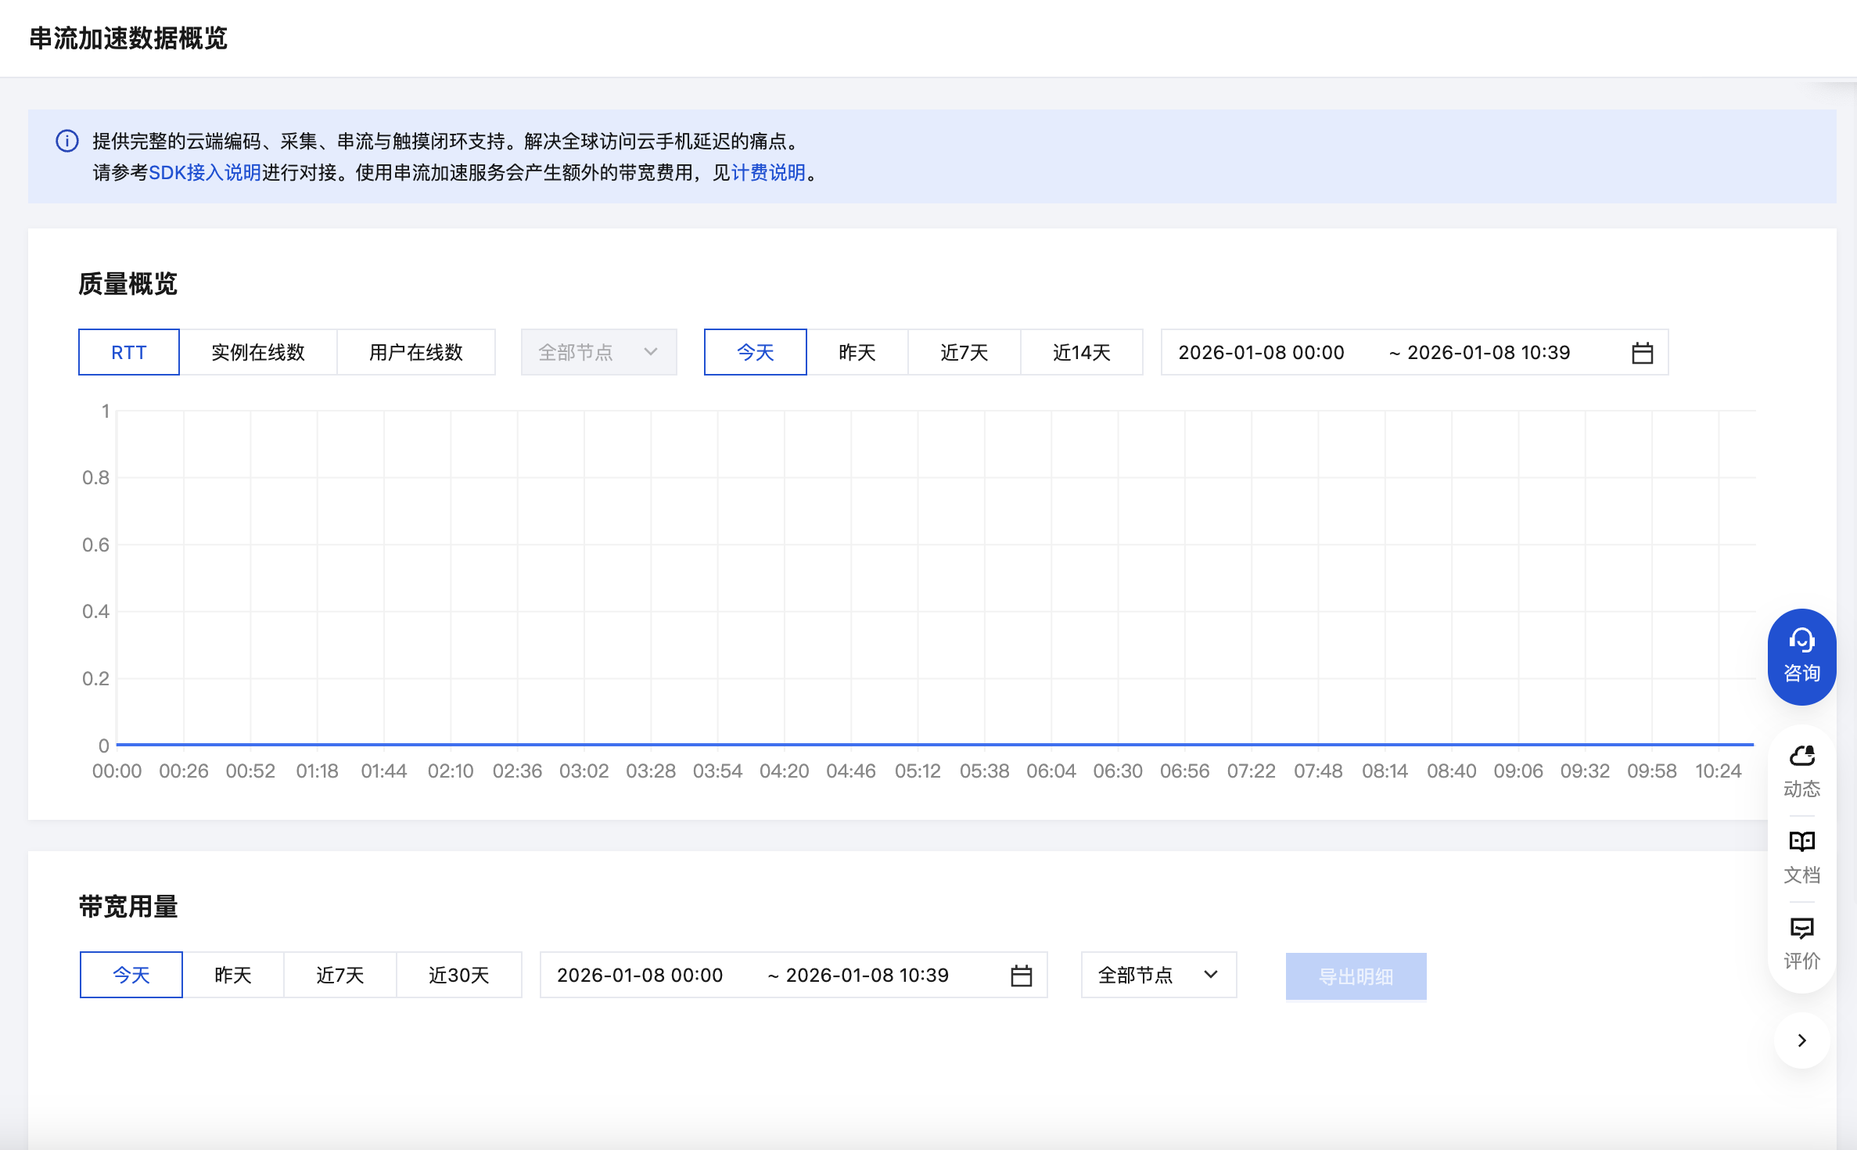Click the info circle icon in banner
The height and width of the screenshot is (1150, 1857).
[67, 141]
